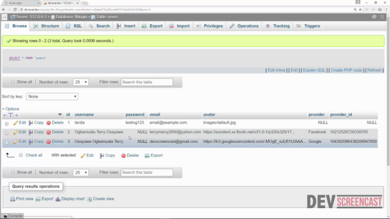Click the Create view icon
This screenshot has width=390, height=219.
tap(90, 199)
